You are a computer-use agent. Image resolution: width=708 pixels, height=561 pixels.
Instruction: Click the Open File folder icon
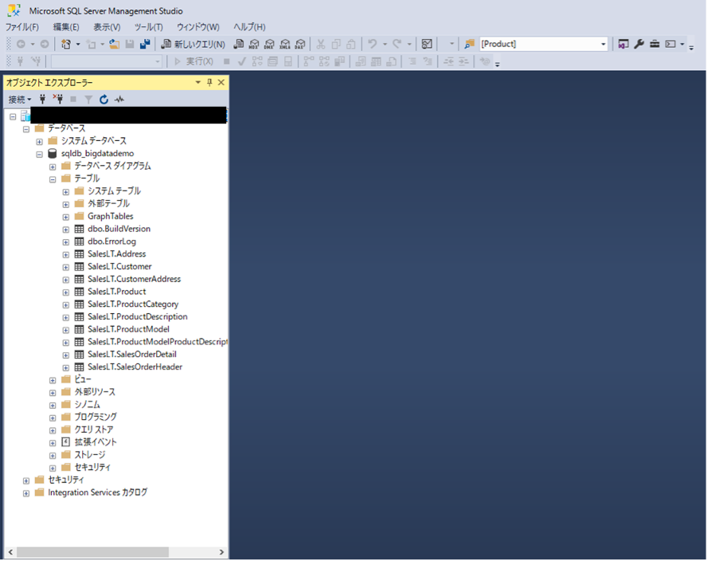point(115,44)
